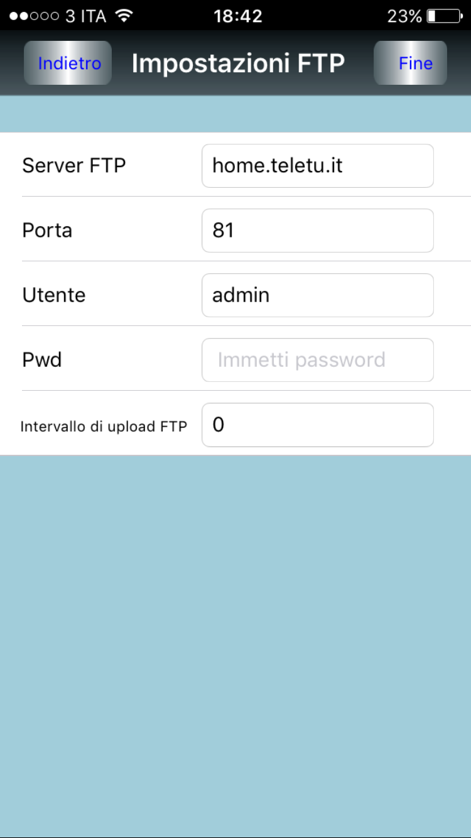Edit the Intervallo di upload FTP value

click(317, 425)
